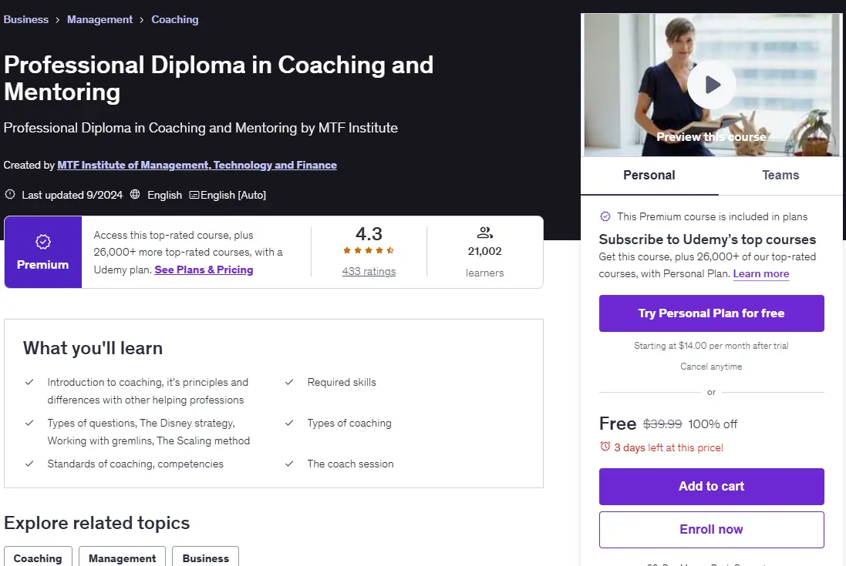View the 433 ratings link

click(369, 271)
